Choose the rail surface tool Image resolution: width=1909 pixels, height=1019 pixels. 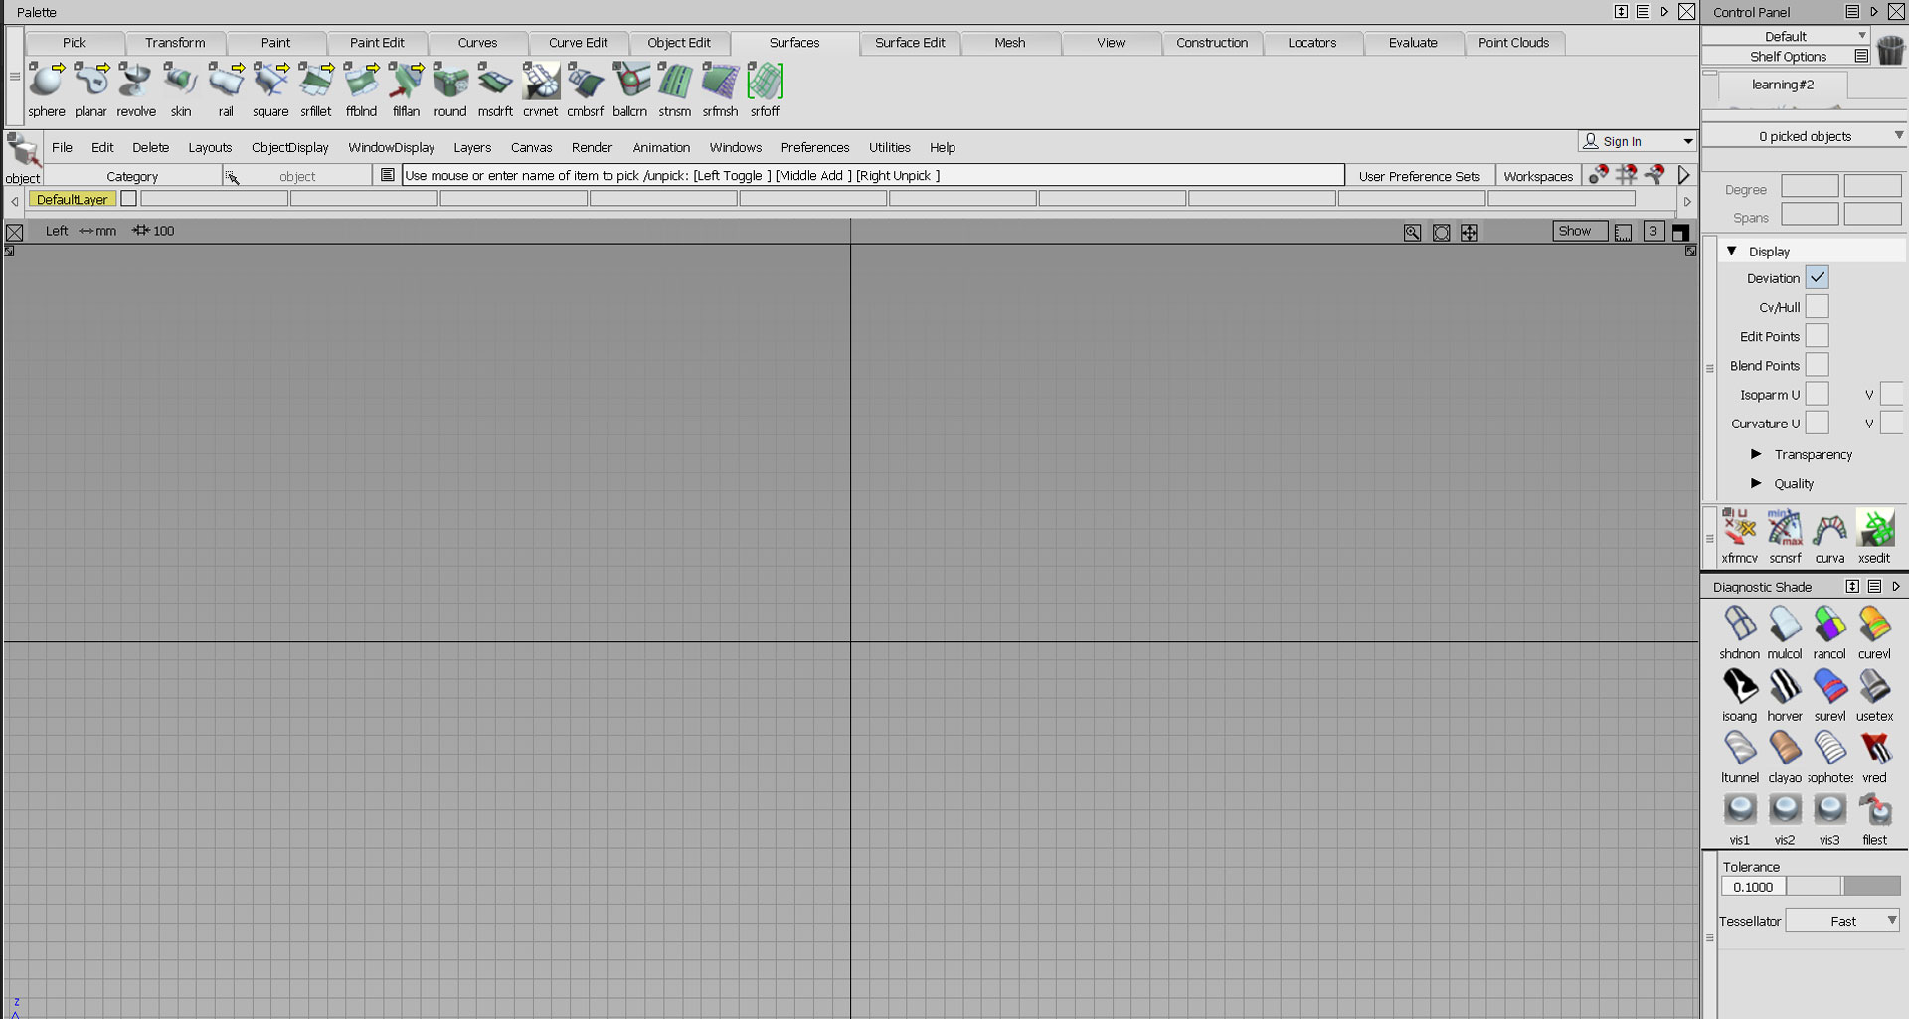pyautogui.click(x=226, y=82)
